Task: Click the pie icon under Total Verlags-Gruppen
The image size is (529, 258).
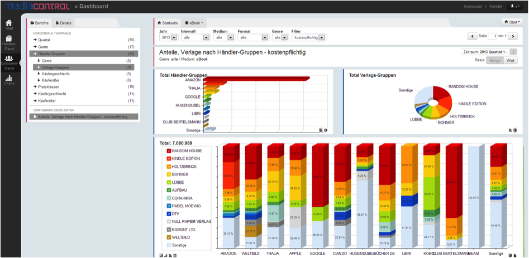Action: (515, 130)
